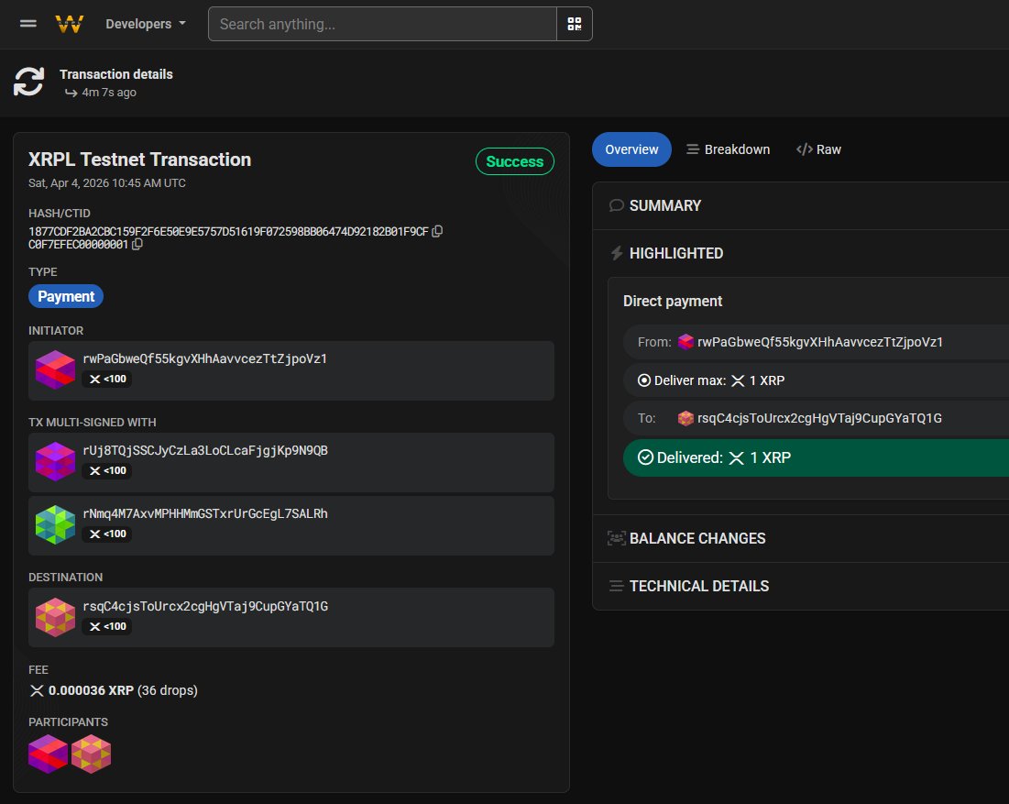Open signer address rNmq4M7AxvMPHHMmGSTxrUrGcEgL7SALRh
This screenshot has width=1009, height=804.
(x=205, y=513)
